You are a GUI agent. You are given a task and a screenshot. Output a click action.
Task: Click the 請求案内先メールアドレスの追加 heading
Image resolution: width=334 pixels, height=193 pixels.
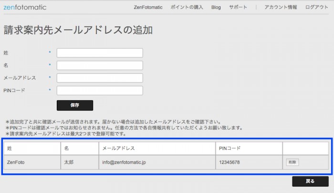(78, 30)
